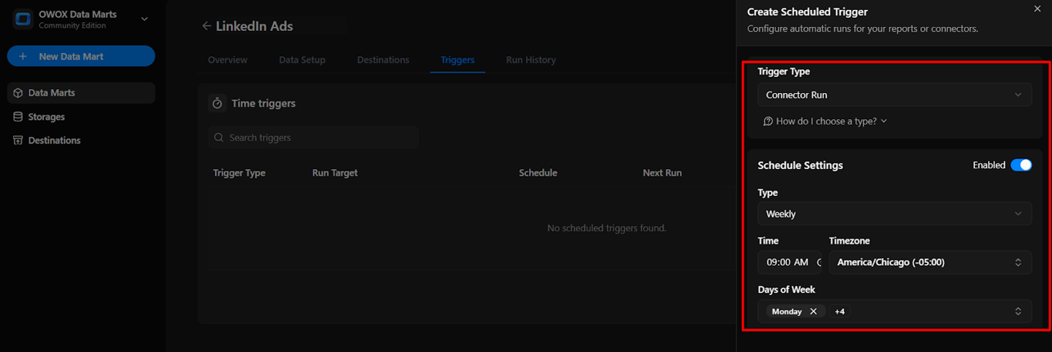This screenshot has width=1052, height=352.
Task: Click the Storages database icon
Action: pos(18,117)
